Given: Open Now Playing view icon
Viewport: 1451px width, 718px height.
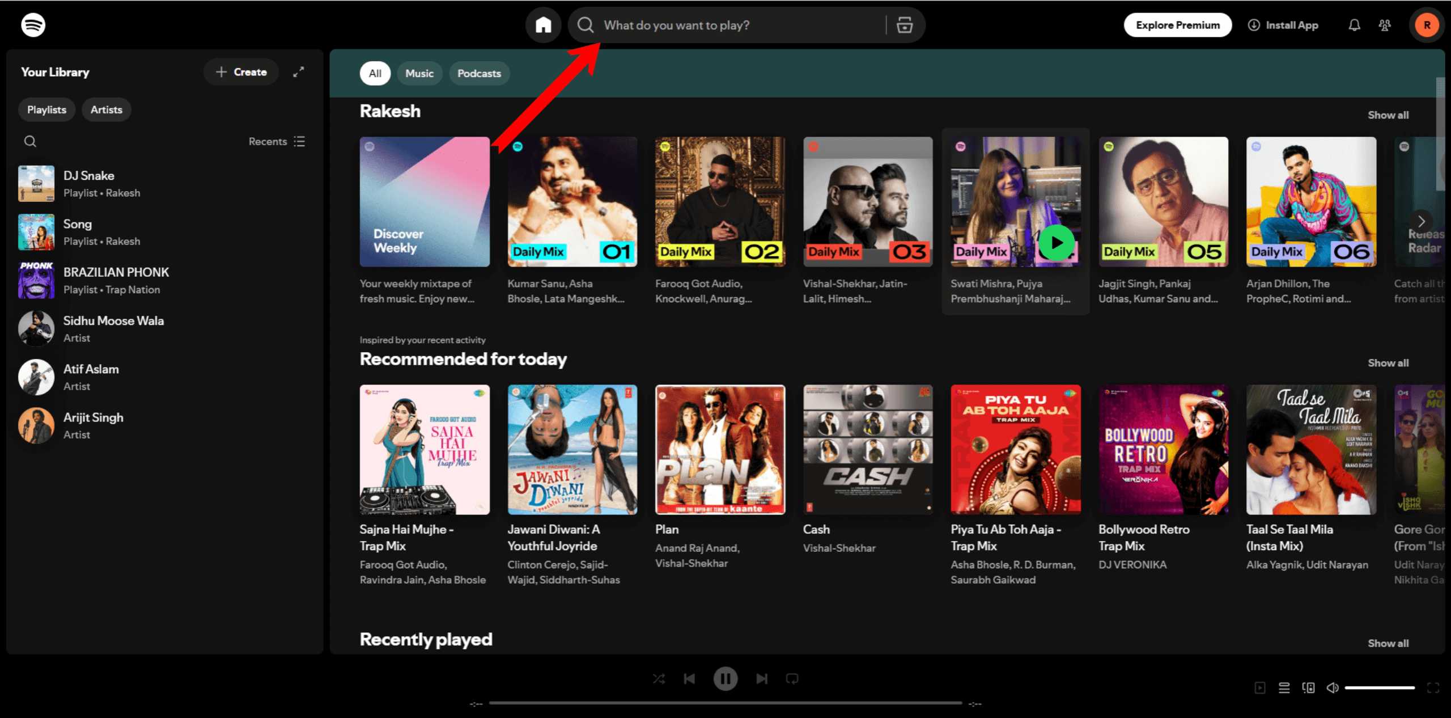Looking at the screenshot, I should (1260, 688).
